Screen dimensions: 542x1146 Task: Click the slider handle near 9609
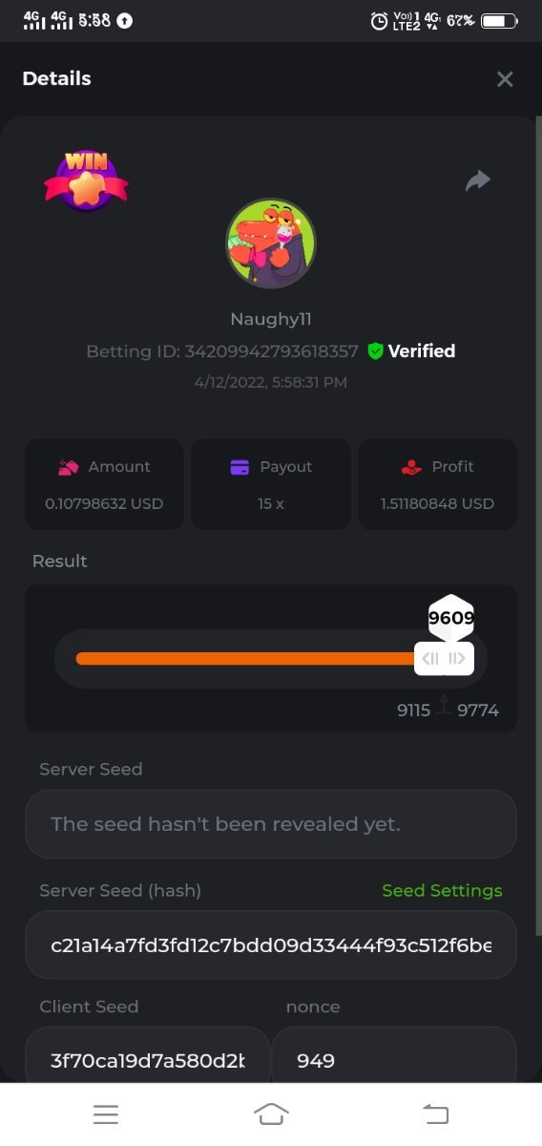(444, 658)
